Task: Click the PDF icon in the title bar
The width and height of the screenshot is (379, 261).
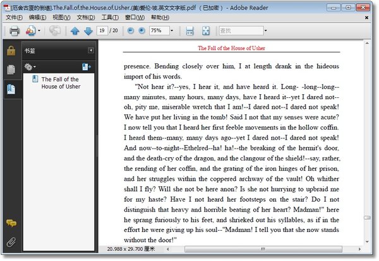Action: [7, 8]
